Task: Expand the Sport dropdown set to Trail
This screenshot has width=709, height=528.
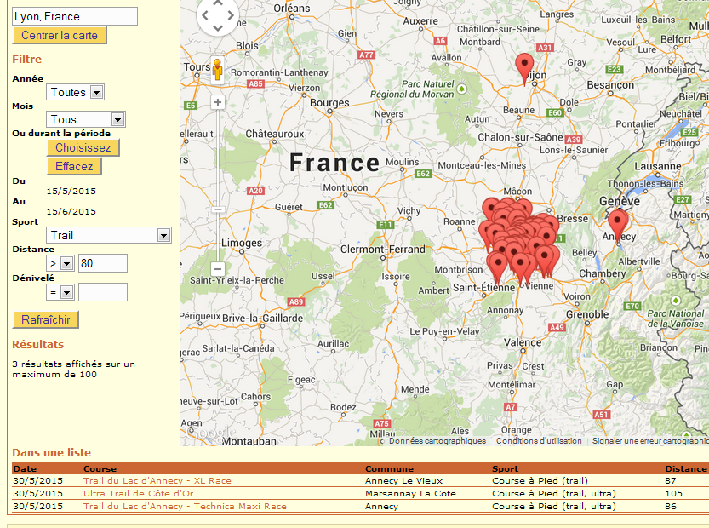Action: [109, 235]
